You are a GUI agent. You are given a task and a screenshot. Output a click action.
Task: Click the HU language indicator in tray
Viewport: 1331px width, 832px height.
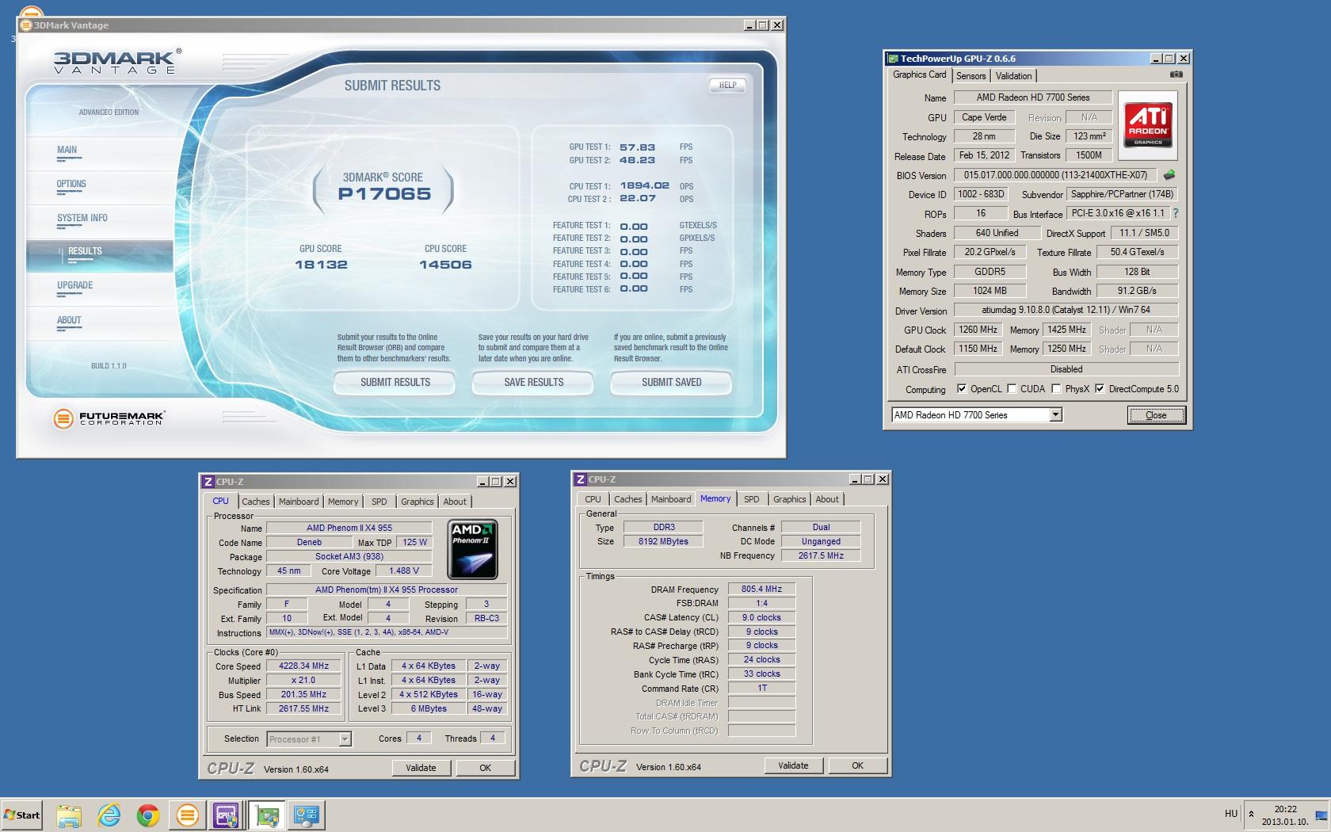[x=1230, y=814]
